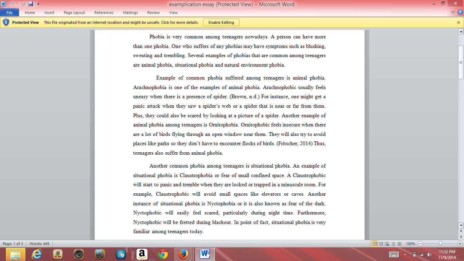Image resolution: width=464 pixels, height=261 pixels.
Task: Click the word Ornitophobia. in second paragraph
Action: click(x=224, y=125)
